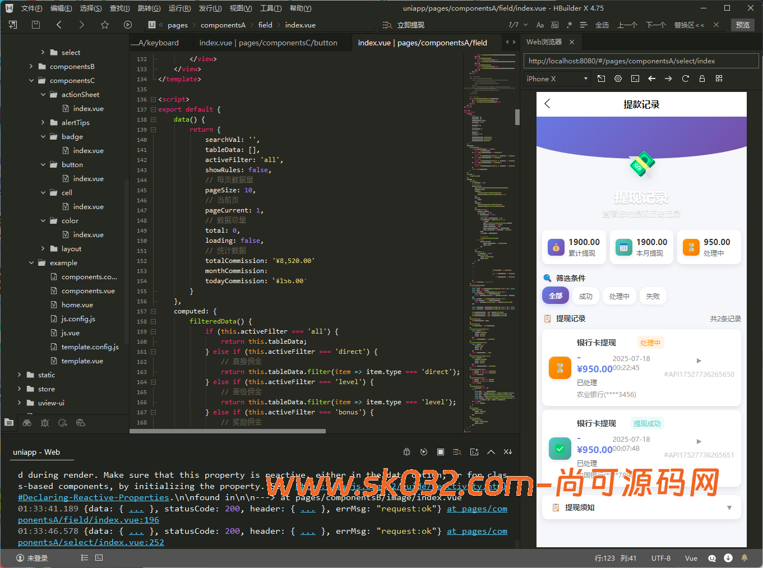
Task: Select the 成功 filter in withdrawal records
Action: [x=585, y=295]
